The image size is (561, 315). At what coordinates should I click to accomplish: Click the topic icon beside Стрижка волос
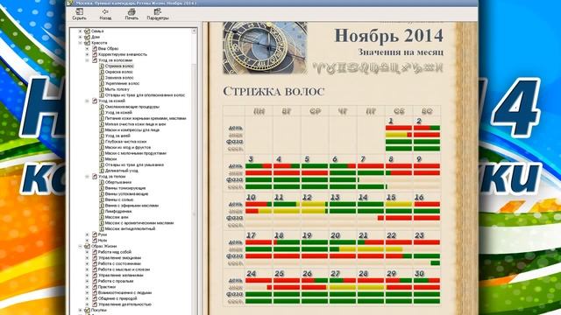(x=102, y=66)
